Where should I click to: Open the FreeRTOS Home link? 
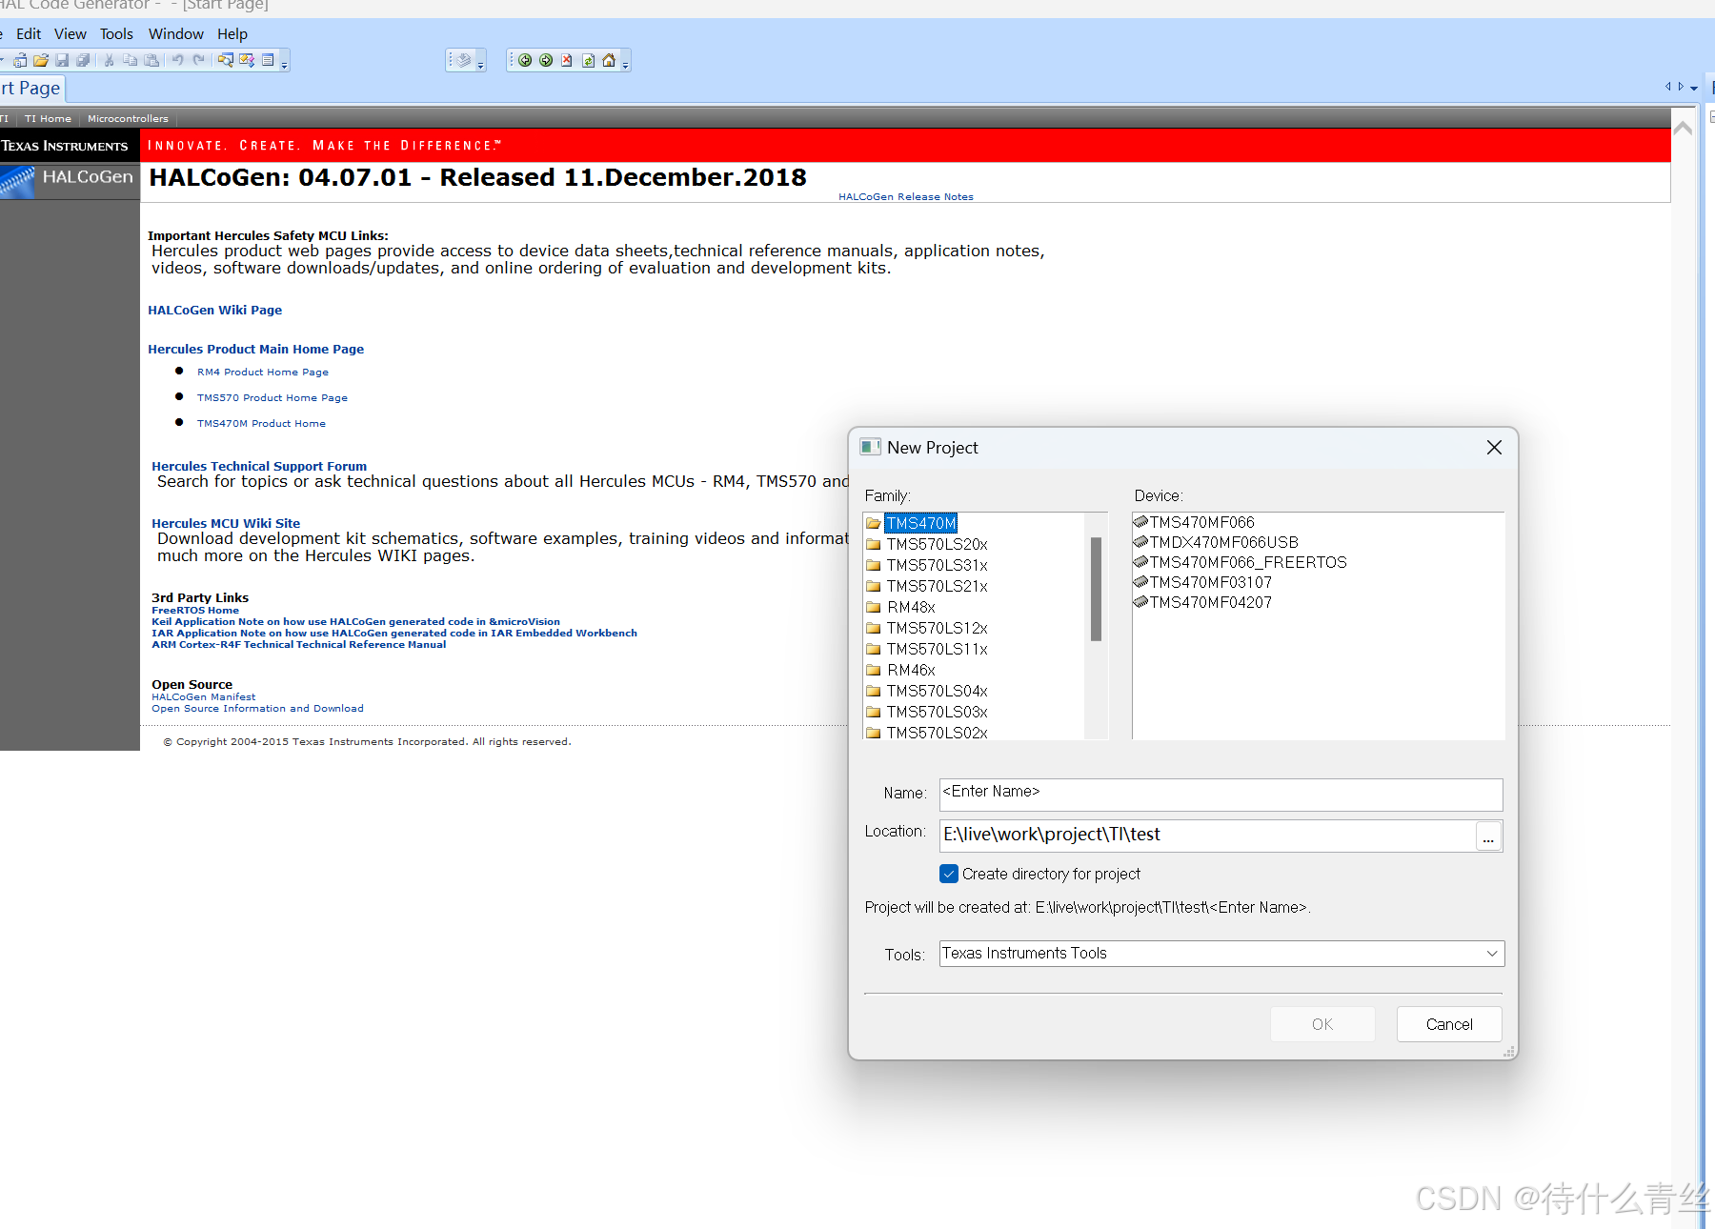point(195,610)
